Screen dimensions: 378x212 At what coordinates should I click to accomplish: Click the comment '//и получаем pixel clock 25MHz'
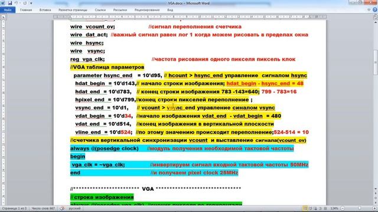[x=194, y=173]
